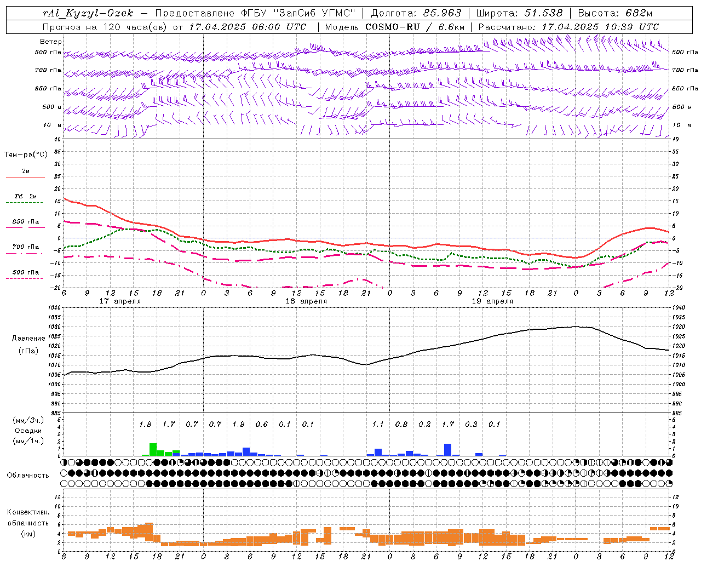Select the longitude value 85.963

click(443, 13)
